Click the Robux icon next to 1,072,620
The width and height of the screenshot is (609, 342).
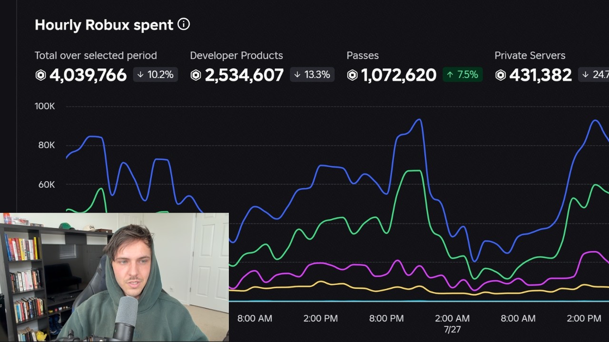point(352,75)
